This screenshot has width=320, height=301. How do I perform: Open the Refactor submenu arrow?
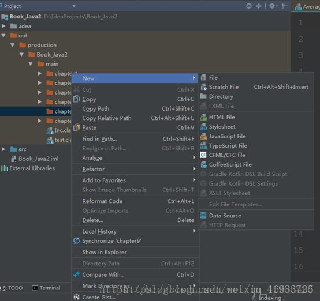click(194, 168)
